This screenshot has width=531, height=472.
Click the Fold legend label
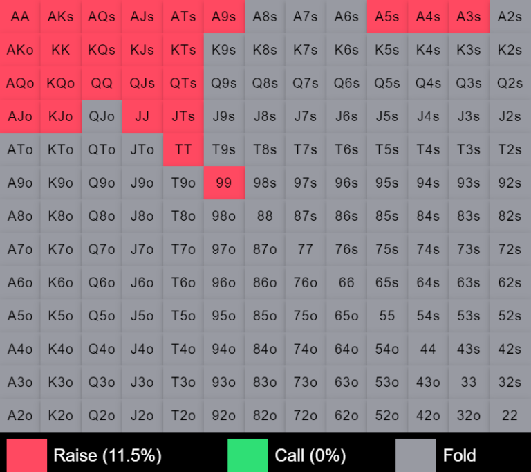[460, 455]
